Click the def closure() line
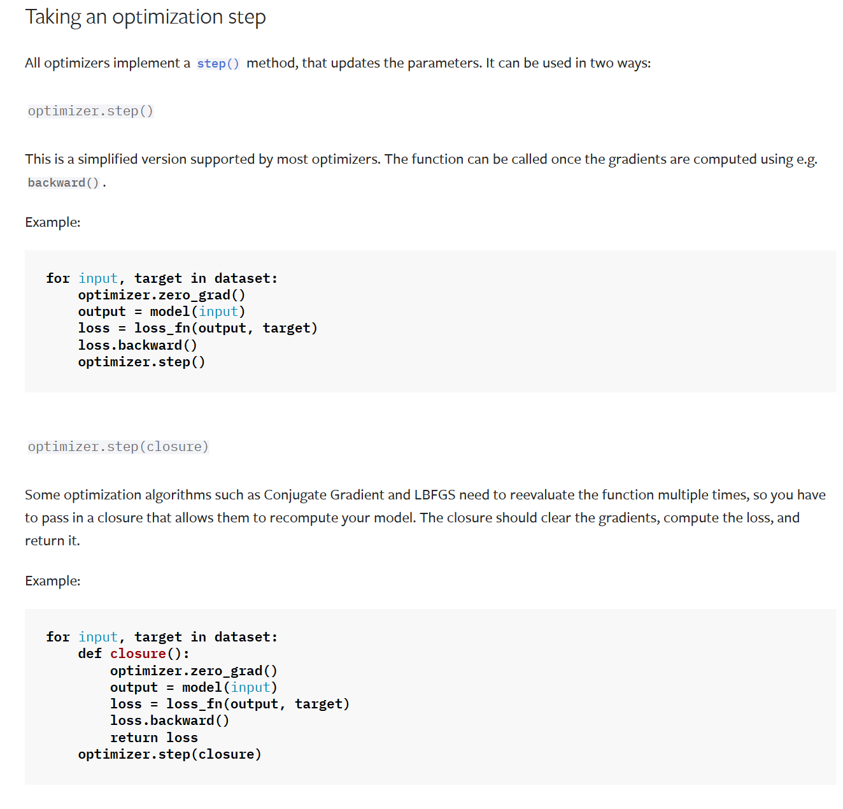843x809 pixels. click(134, 654)
